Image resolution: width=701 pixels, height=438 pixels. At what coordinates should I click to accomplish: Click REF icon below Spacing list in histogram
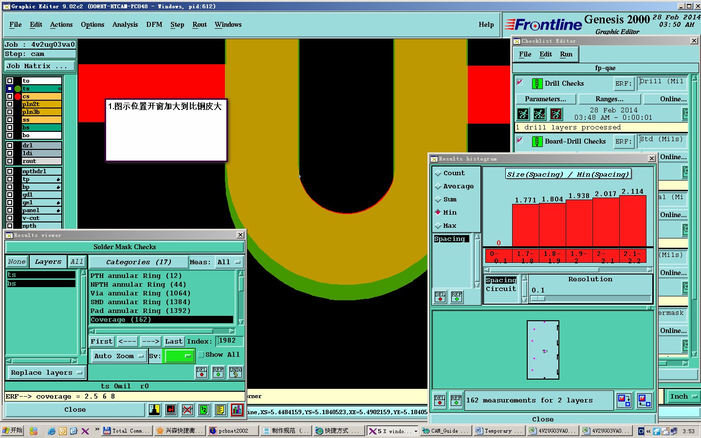457,296
